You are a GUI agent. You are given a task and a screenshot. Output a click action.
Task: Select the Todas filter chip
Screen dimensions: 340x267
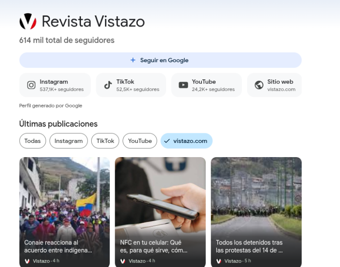click(x=32, y=141)
